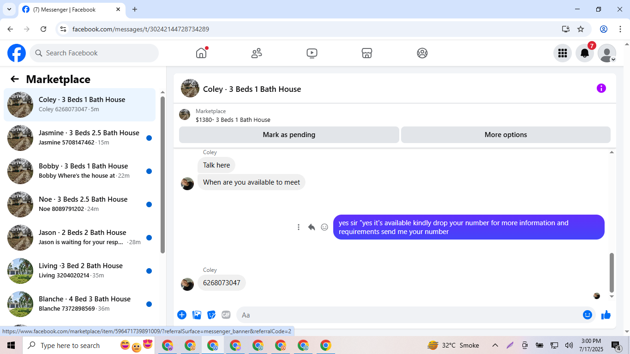
Task: Click More options button
Action: (x=506, y=135)
